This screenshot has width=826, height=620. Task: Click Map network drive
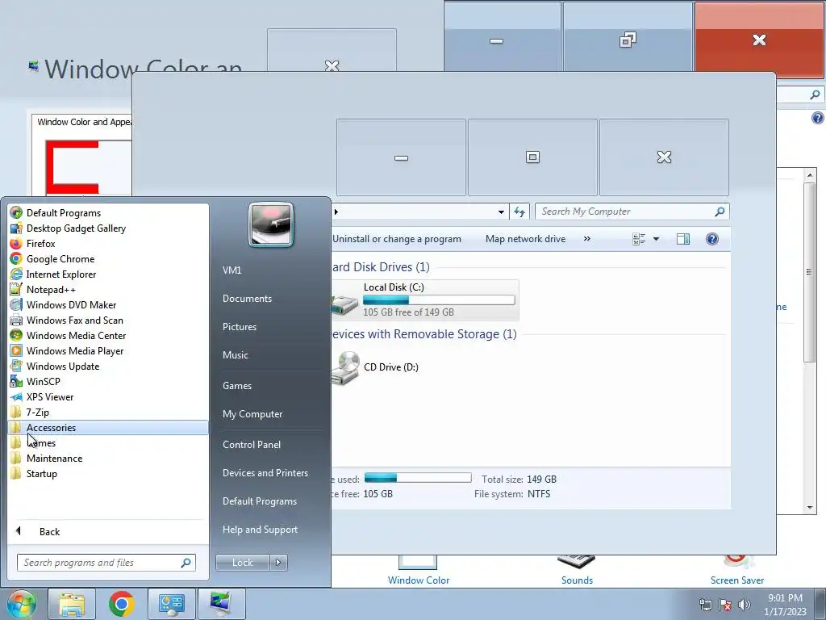pyautogui.click(x=526, y=239)
